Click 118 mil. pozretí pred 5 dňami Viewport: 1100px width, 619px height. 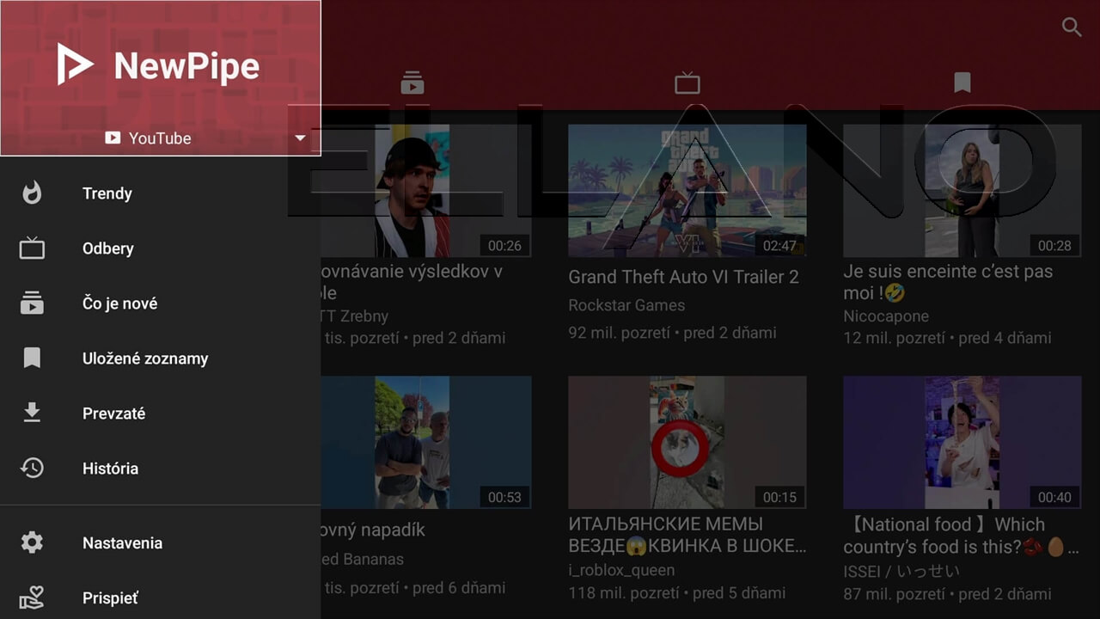coord(676,592)
